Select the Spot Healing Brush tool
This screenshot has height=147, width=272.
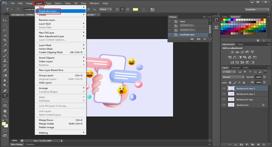coord(5,51)
